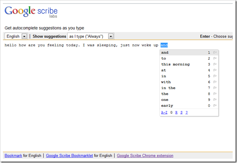Pick the suggestion numbered 8

189,94
